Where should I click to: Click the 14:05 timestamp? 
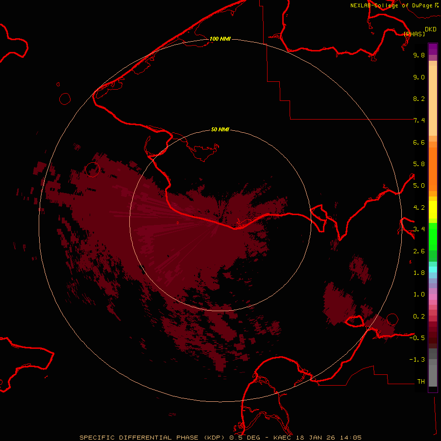click(x=351, y=438)
